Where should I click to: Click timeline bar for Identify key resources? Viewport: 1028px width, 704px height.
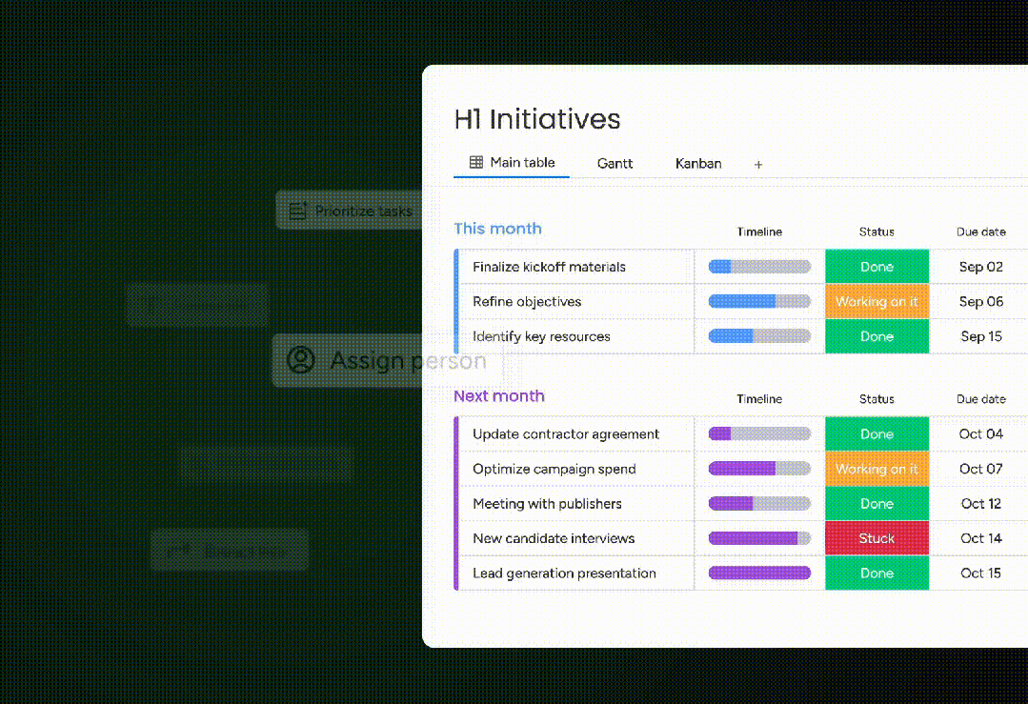click(x=759, y=336)
